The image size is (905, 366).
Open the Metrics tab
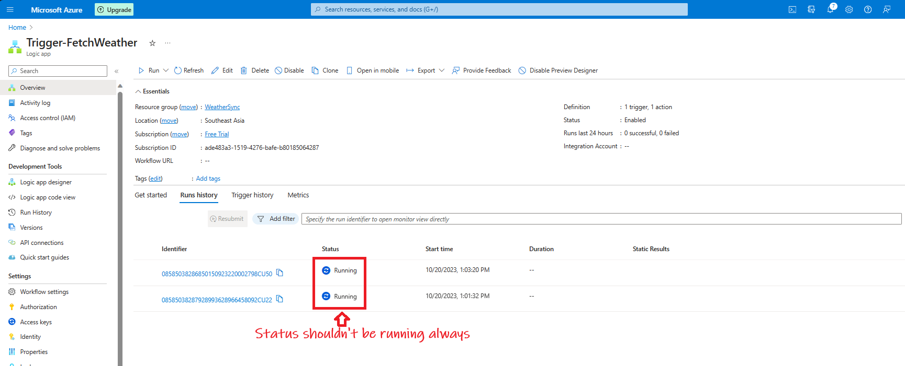(298, 195)
